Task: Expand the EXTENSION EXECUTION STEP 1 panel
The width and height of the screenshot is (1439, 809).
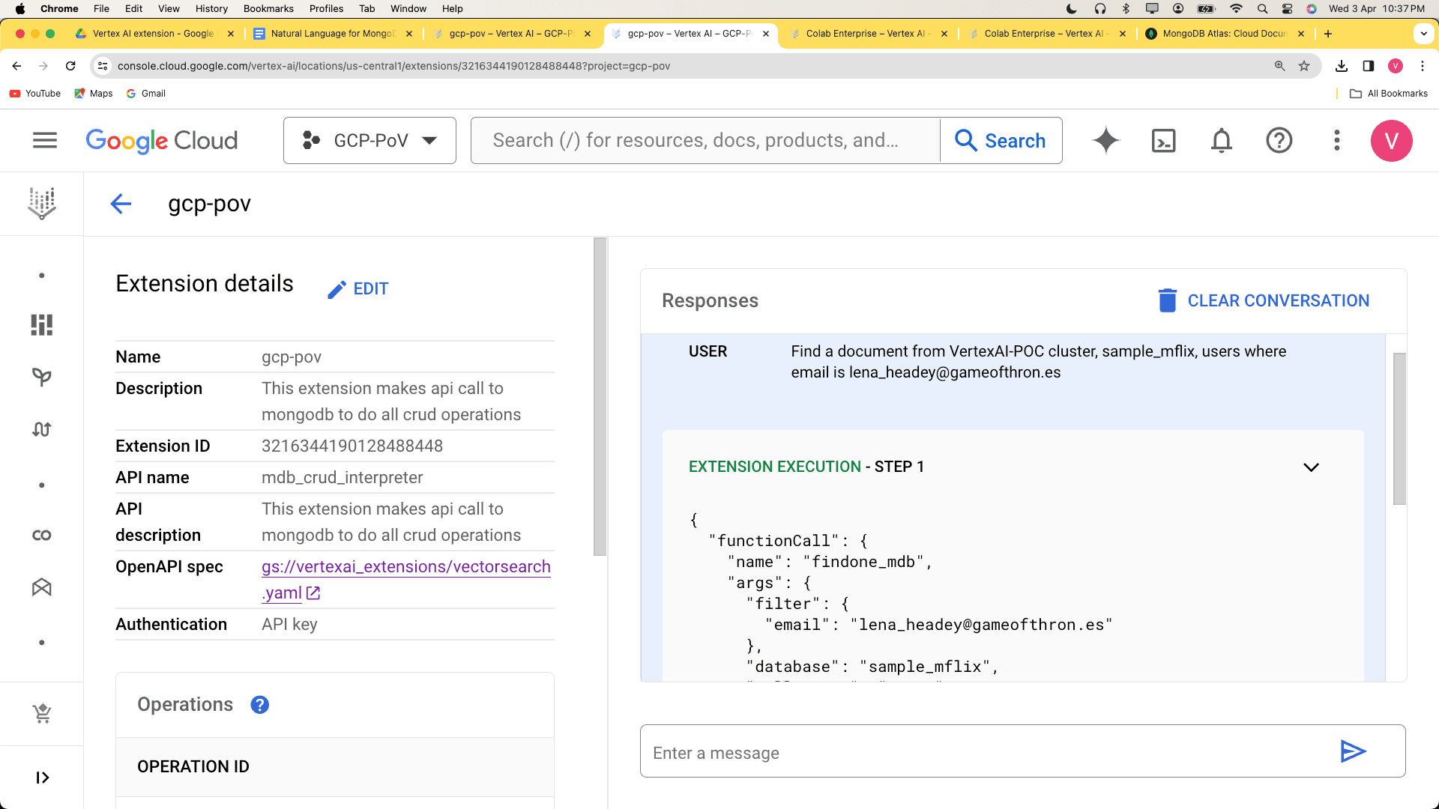Action: coord(1312,466)
